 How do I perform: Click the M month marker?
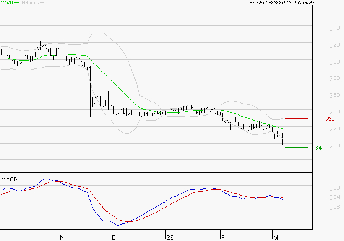(276, 238)
